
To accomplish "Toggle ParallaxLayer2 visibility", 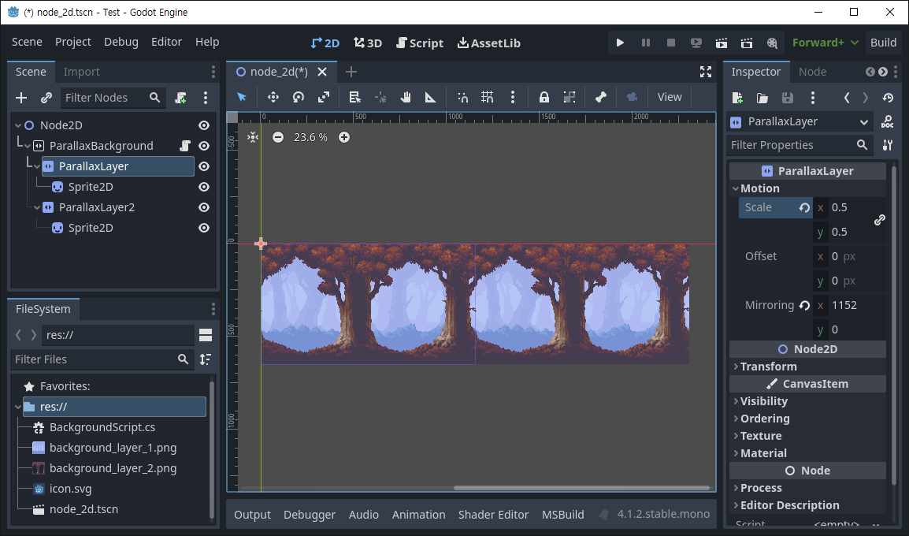I will 204,207.
